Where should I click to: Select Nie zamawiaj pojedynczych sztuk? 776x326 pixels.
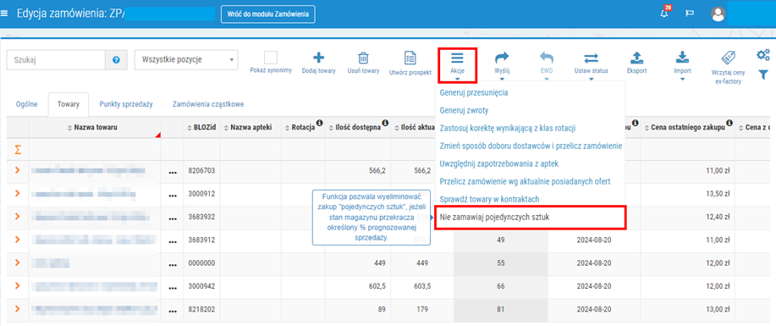pyautogui.click(x=494, y=217)
